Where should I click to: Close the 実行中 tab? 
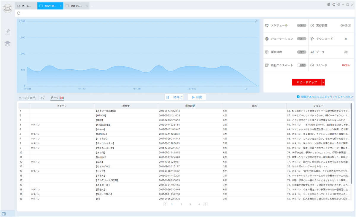coord(61,6)
